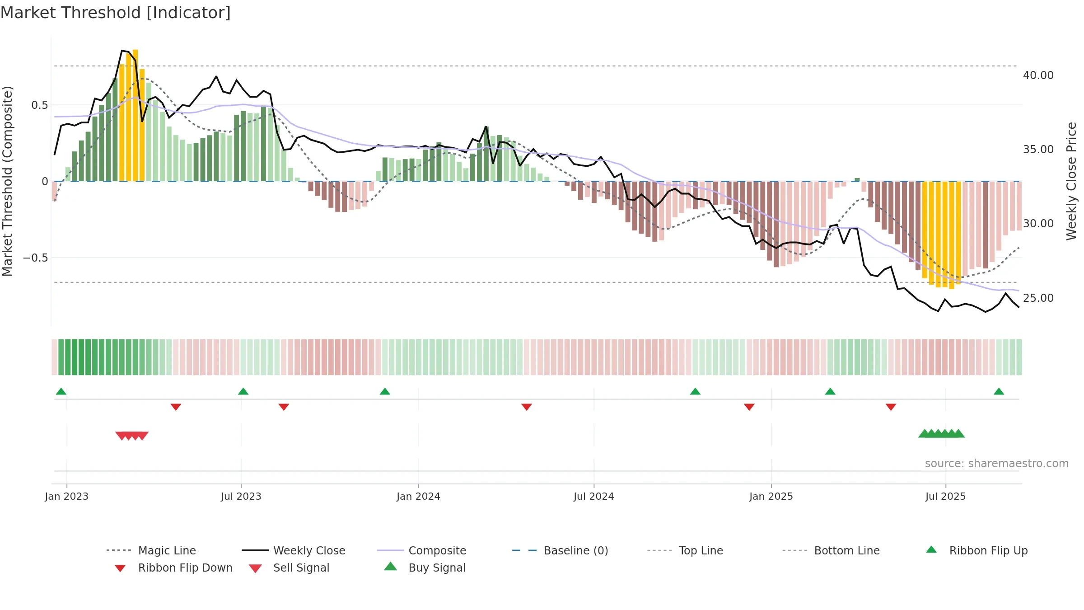Viewport: 1084px width, 610px height.
Task: Click the ribbon flip up triangle at Jul 2023
Action: [243, 391]
